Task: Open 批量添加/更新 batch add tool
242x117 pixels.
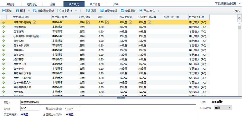Action: tap(35, 11)
